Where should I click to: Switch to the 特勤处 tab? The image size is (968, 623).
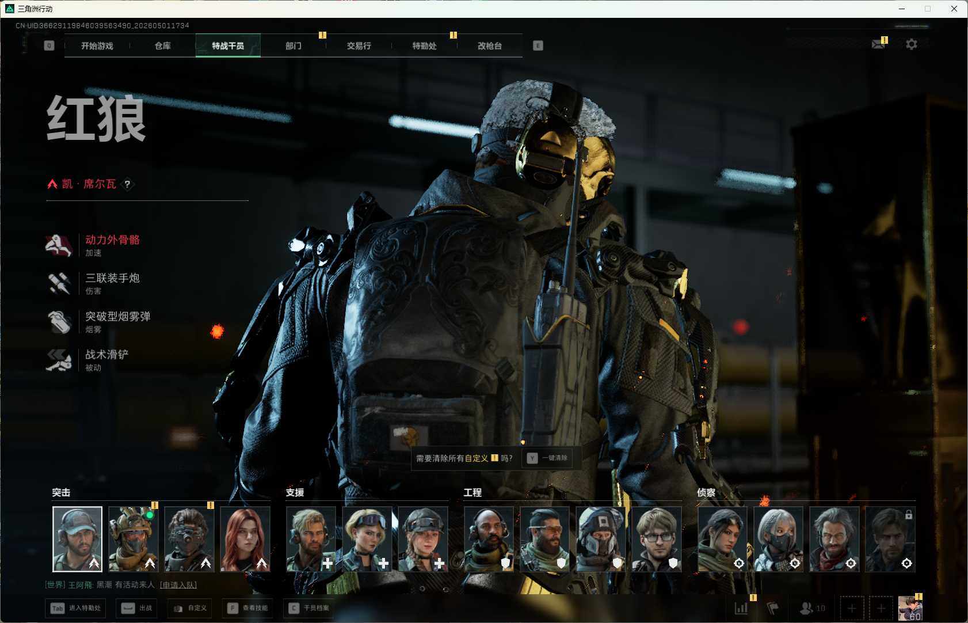click(x=424, y=45)
